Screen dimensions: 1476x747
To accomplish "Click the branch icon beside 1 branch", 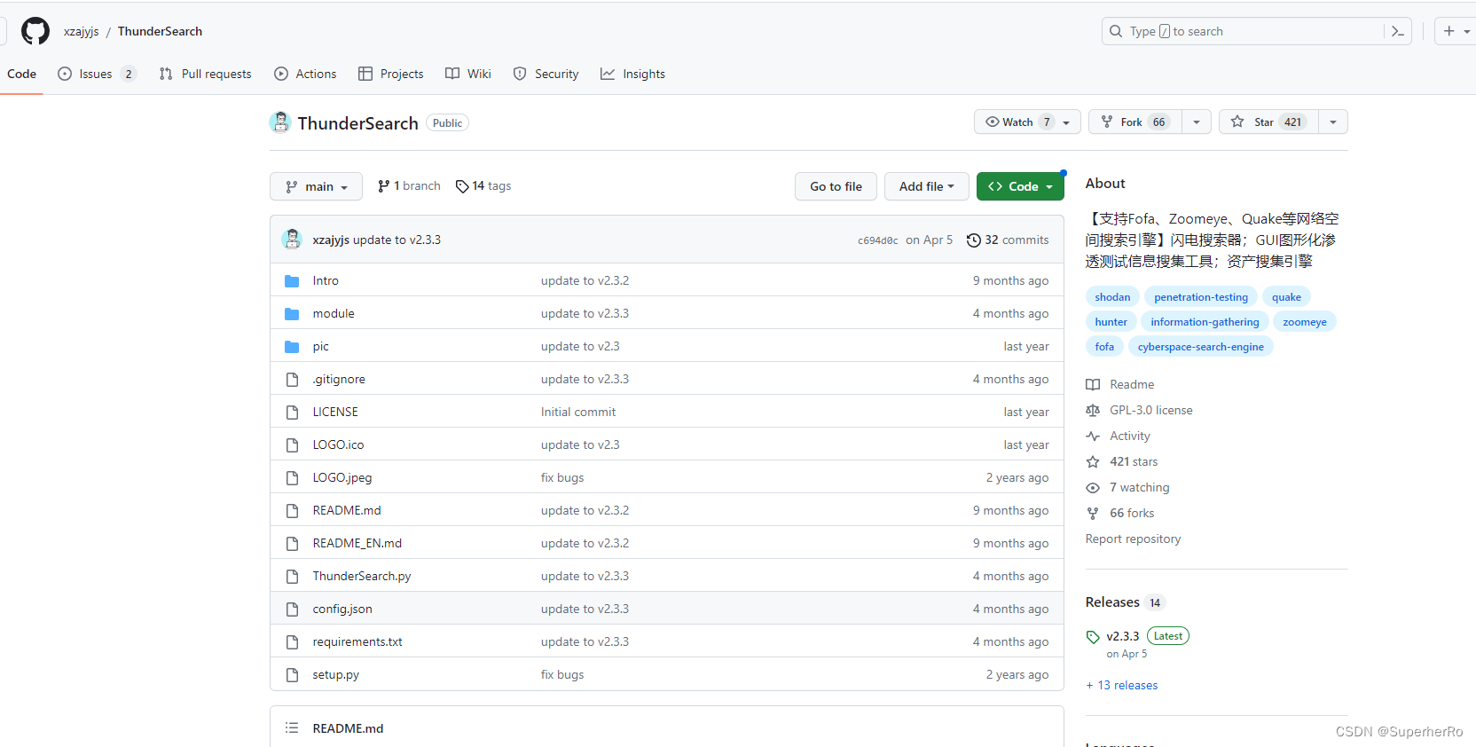I will 383,186.
